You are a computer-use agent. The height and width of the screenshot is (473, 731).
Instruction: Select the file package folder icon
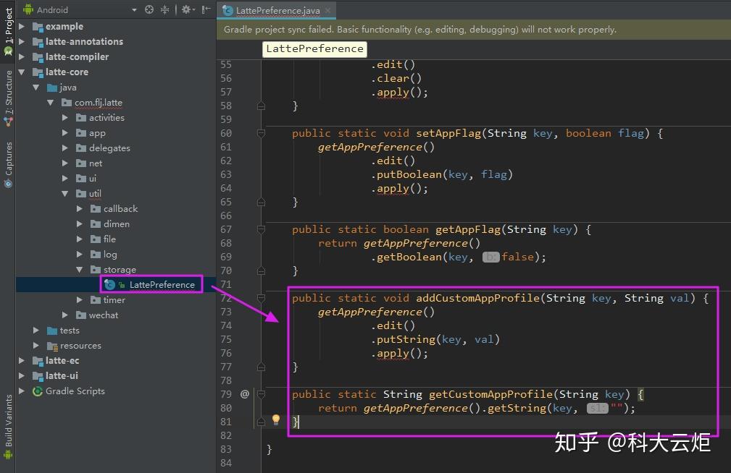(x=96, y=239)
